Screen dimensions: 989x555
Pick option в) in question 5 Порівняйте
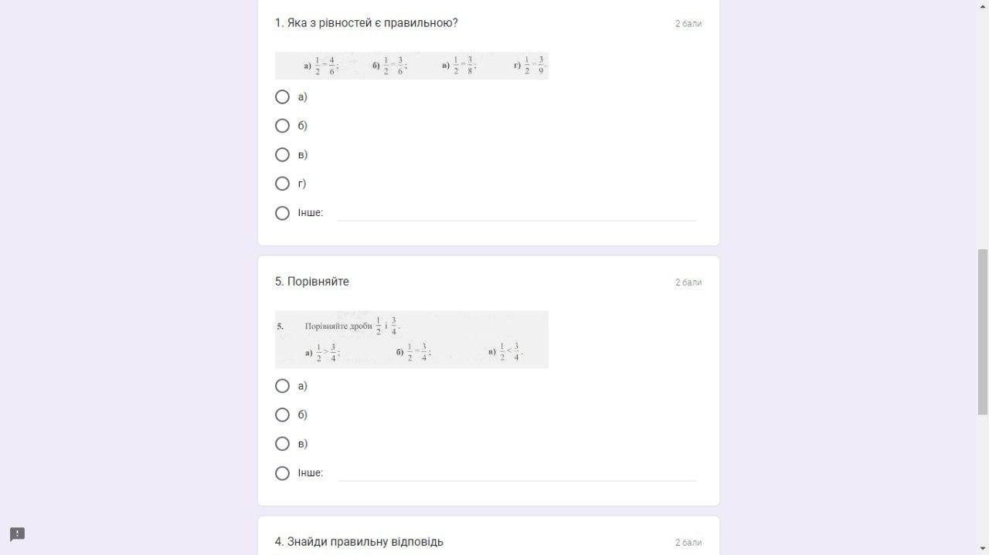[x=282, y=444]
